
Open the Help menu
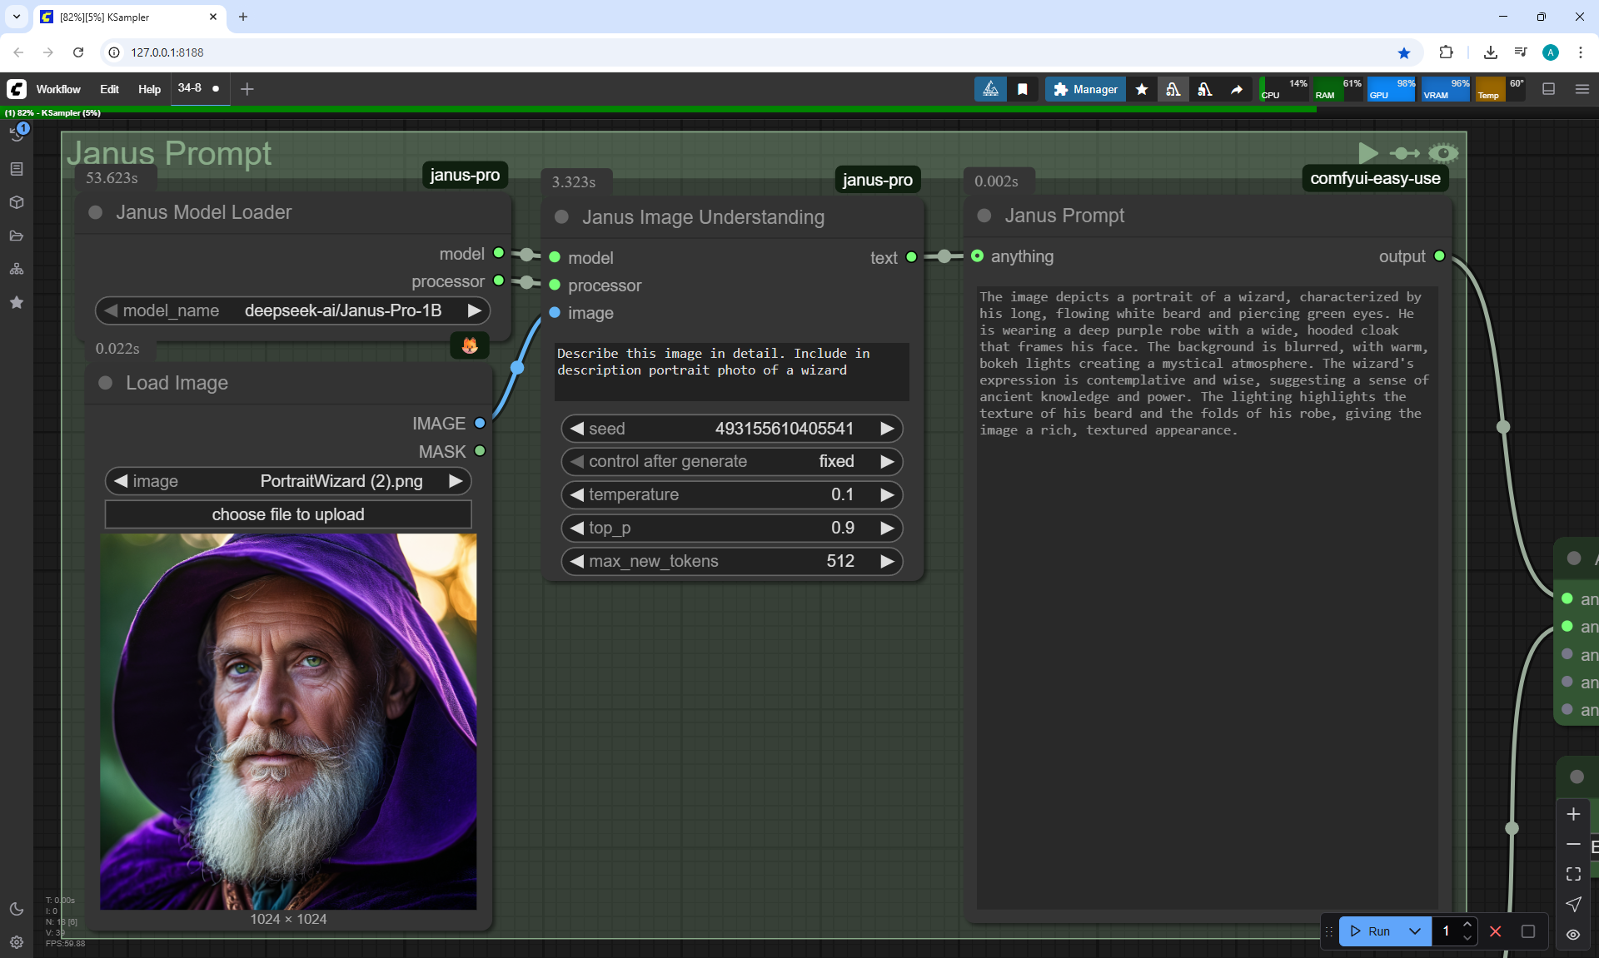click(149, 89)
